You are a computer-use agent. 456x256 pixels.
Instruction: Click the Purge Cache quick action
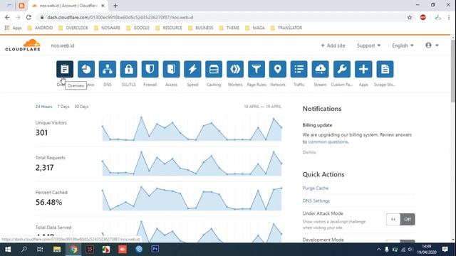315,188
